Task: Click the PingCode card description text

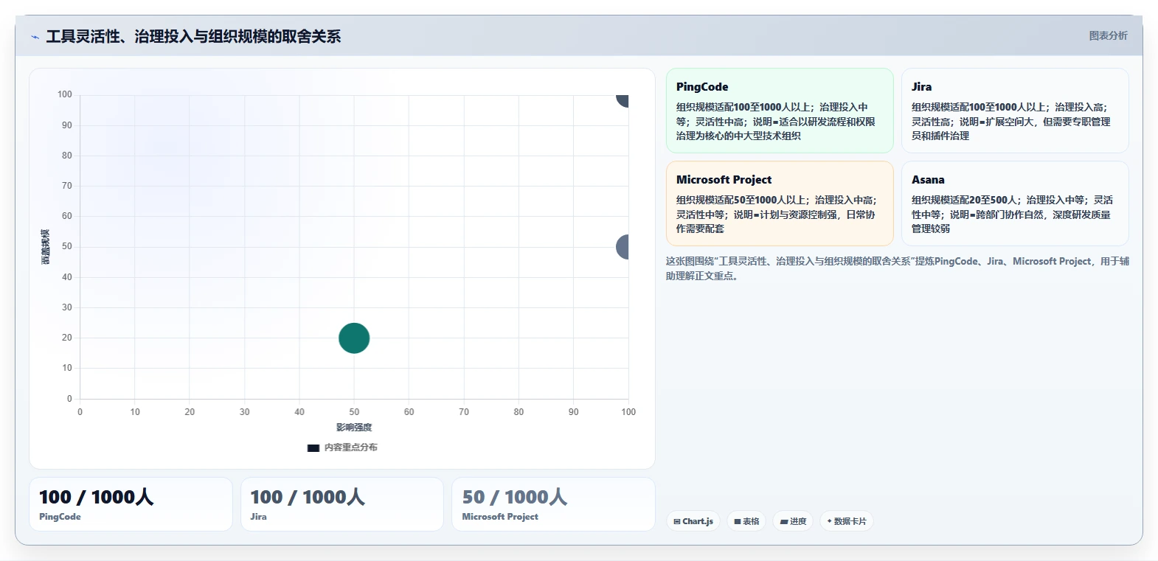Action: pos(776,122)
